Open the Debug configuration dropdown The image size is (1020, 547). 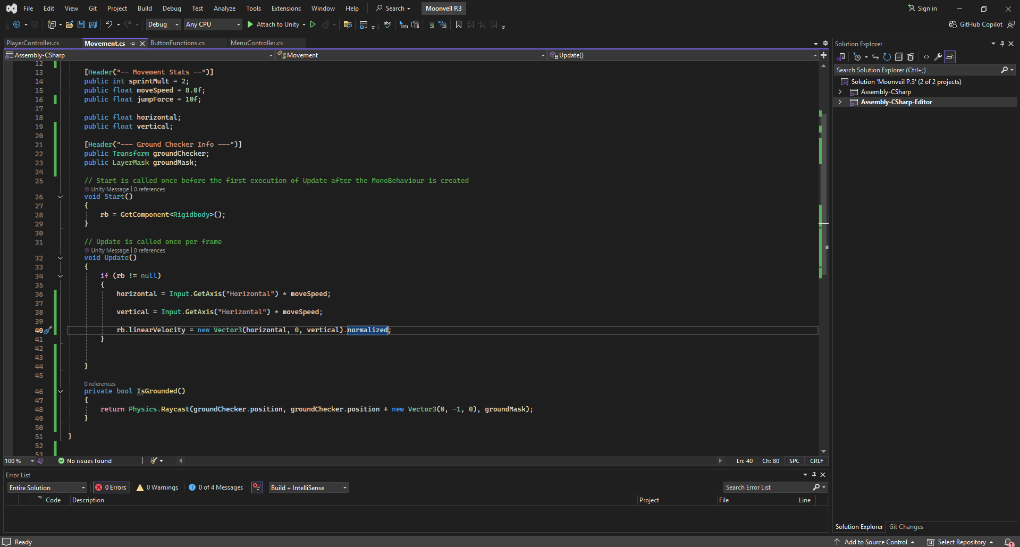[x=163, y=24]
